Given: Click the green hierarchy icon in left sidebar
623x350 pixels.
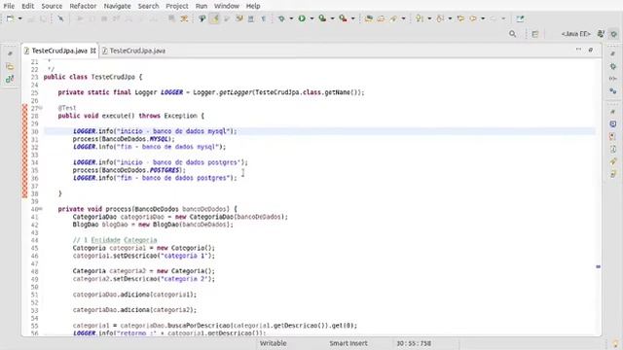Looking at the screenshot, I should coord(10,79).
